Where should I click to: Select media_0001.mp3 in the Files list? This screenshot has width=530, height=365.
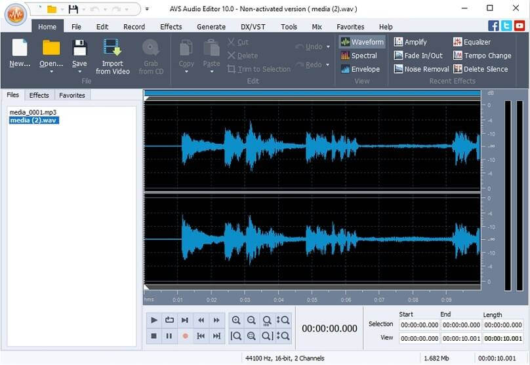coord(33,112)
